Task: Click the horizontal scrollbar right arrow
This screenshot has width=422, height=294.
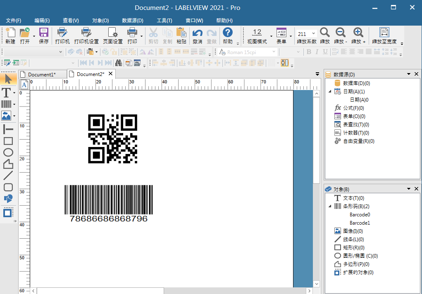Action: coord(309,291)
